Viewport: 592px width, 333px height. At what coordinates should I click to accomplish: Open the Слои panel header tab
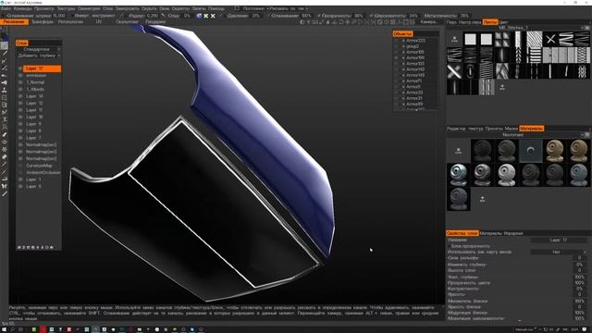tap(22, 43)
